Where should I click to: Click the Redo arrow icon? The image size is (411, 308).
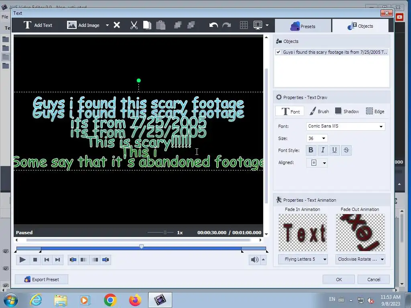pyautogui.click(x=226, y=25)
